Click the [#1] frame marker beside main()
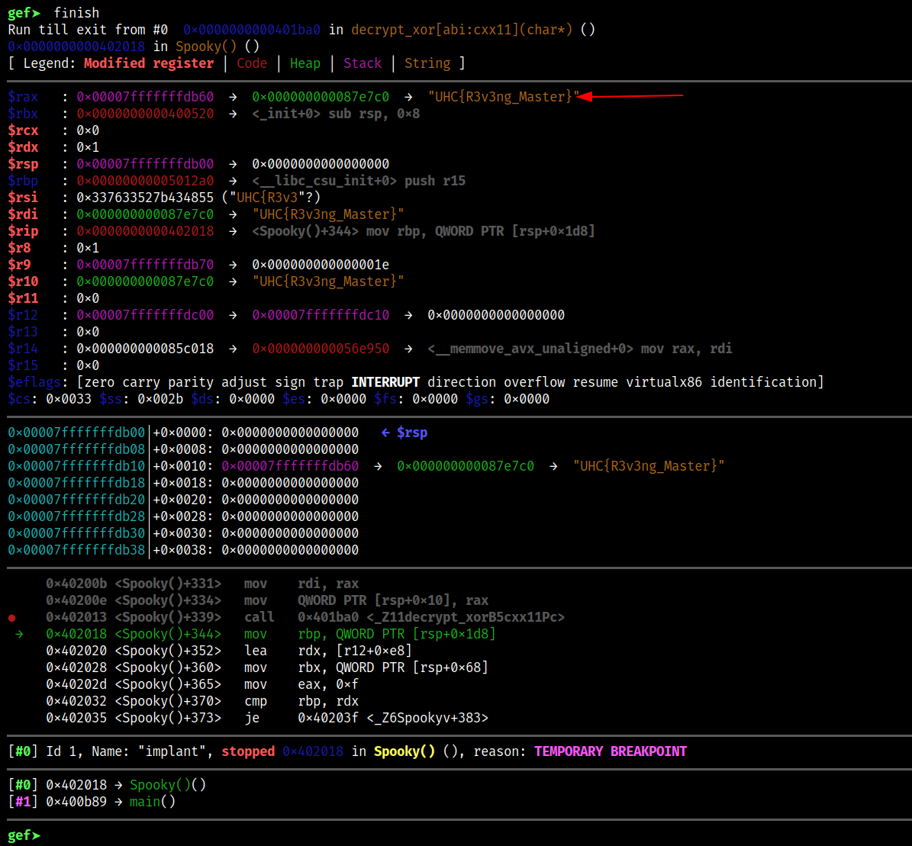Image resolution: width=912 pixels, height=846 pixels. pos(23,802)
